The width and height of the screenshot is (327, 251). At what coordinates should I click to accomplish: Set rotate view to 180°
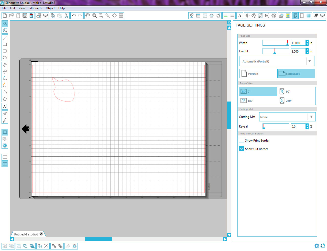[258, 101]
